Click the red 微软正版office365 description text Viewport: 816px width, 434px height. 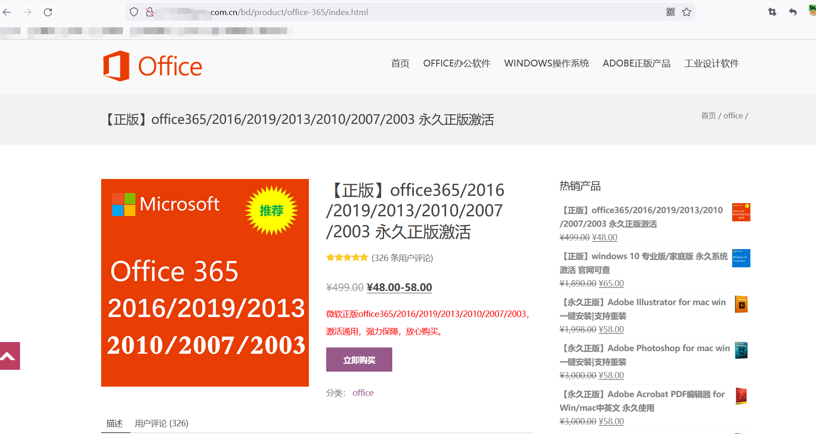point(428,322)
